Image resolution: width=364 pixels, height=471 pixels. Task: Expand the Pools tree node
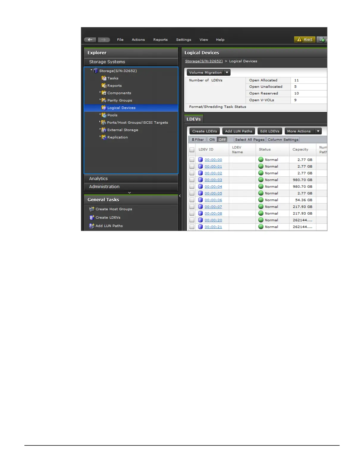click(100, 114)
